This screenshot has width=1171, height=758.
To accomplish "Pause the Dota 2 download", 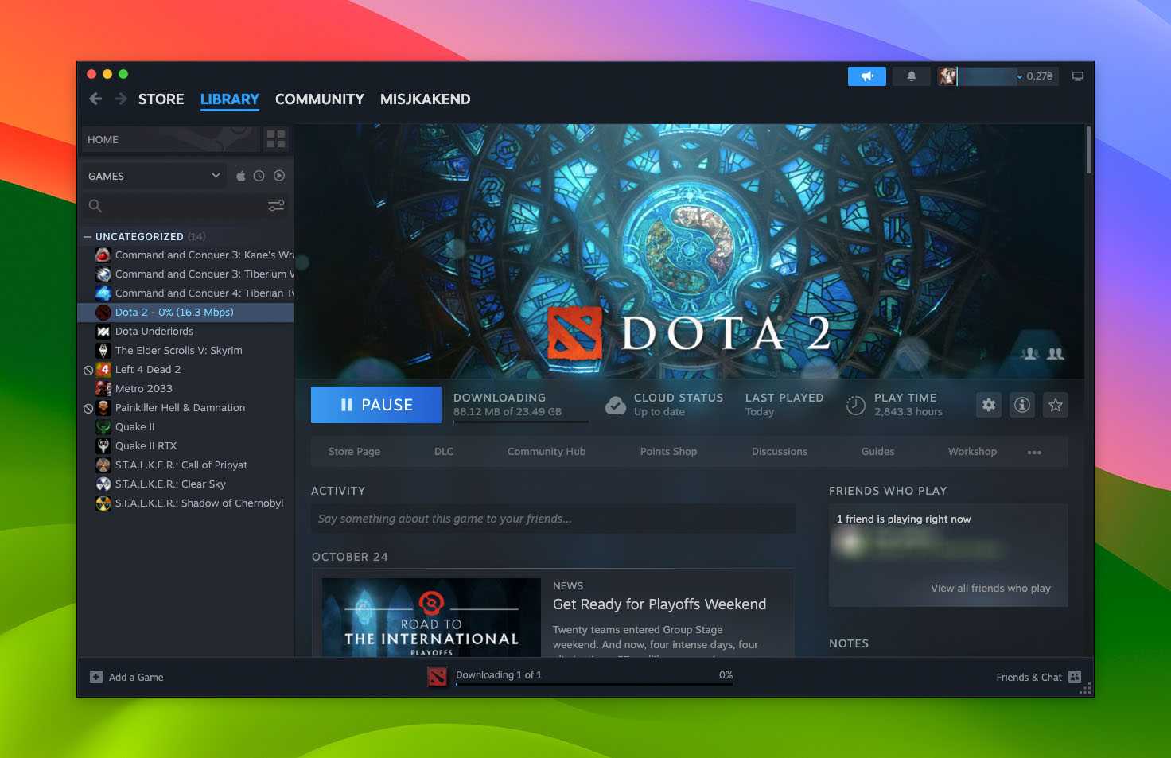I will tap(375, 405).
